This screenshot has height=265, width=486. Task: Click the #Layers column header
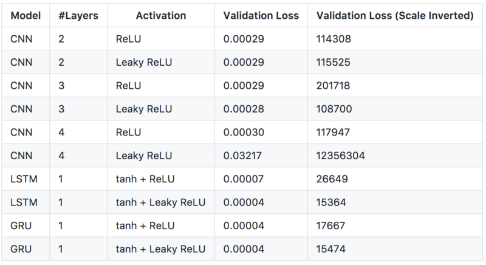[78, 16]
